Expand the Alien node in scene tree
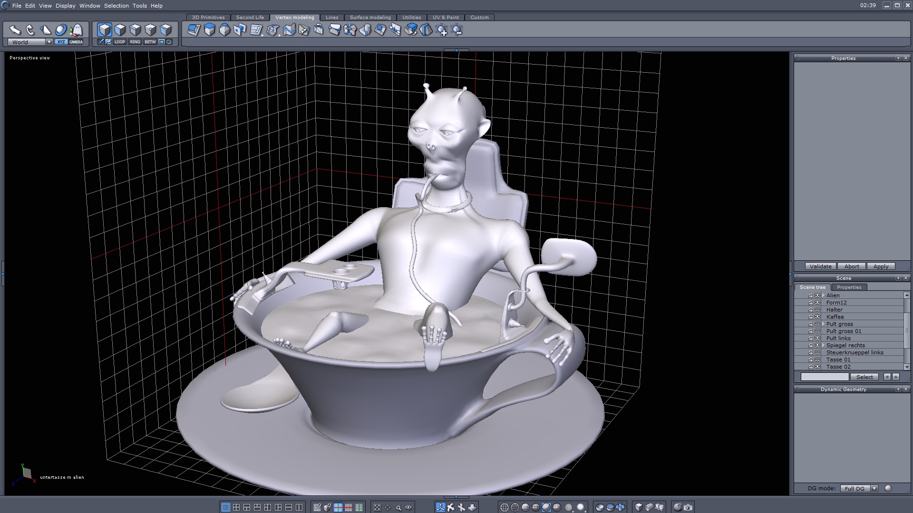913x513 pixels. (x=823, y=295)
